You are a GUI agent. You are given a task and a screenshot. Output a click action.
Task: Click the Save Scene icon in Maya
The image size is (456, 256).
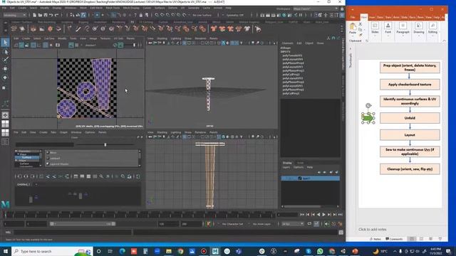(46, 15)
